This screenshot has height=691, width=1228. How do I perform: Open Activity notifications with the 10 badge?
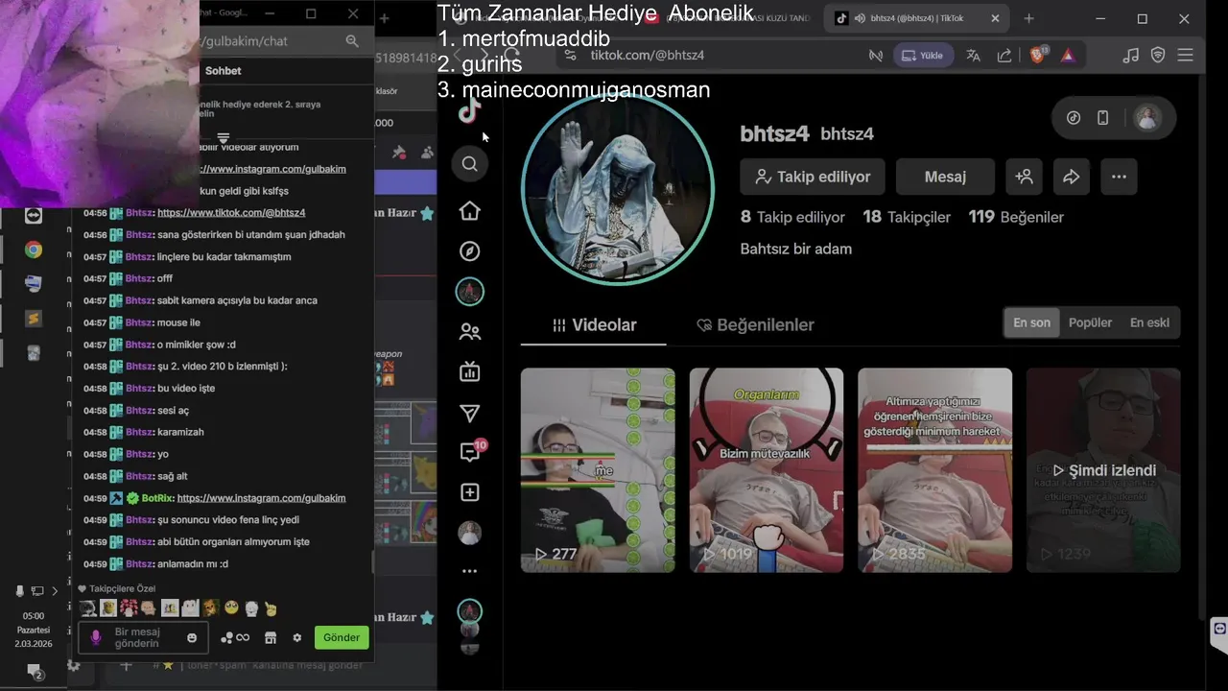[x=471, y=451]
